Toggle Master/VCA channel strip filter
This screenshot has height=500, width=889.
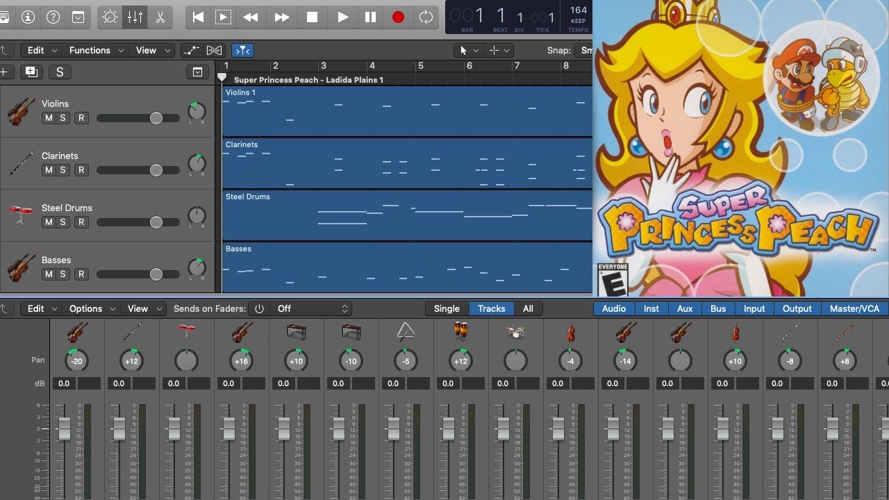[x=854, y=308]
